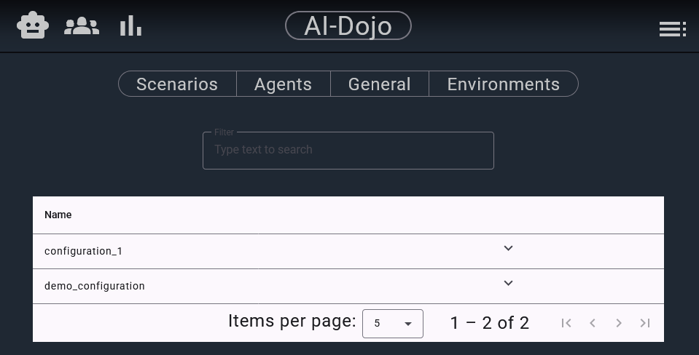The image size is (699, 355).
Task: Go to the next page of results
Action: pos(619,323)
